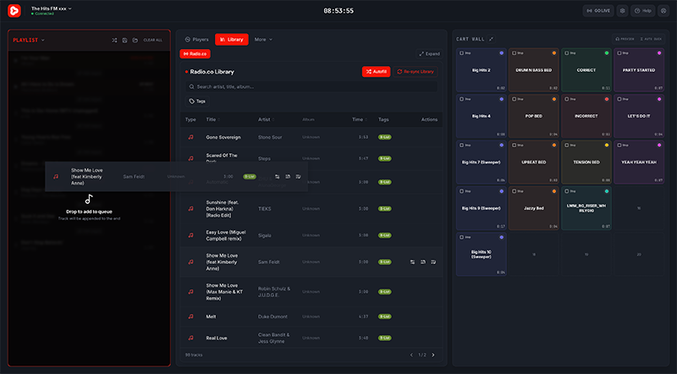
Task: Click the B-List tag on Gone Sovereign
Action: pos(385,137)
